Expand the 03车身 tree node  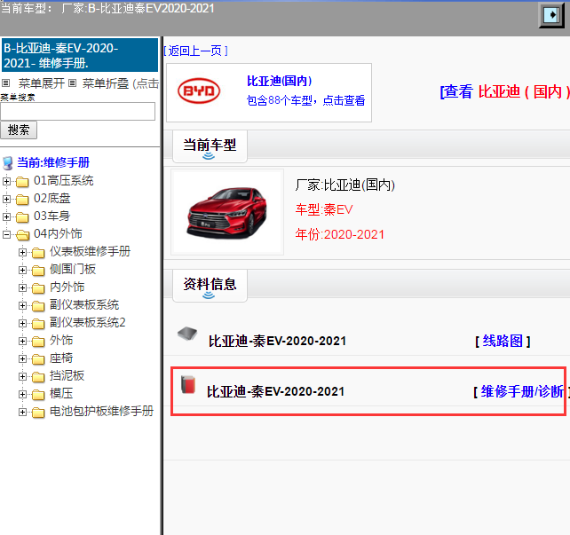(6, 216)
